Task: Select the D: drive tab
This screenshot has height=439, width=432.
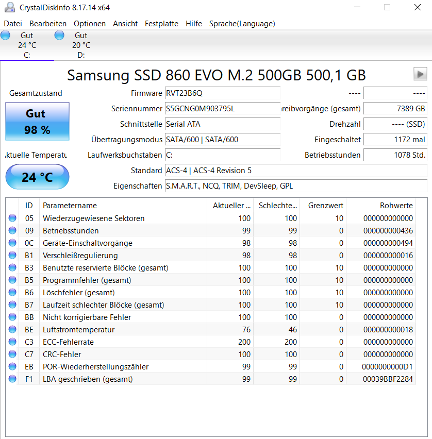Action: click(81, 45)
